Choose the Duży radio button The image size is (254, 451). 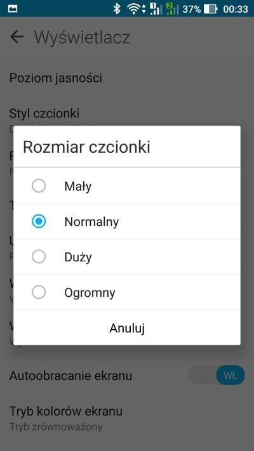[x=39, y=256]
